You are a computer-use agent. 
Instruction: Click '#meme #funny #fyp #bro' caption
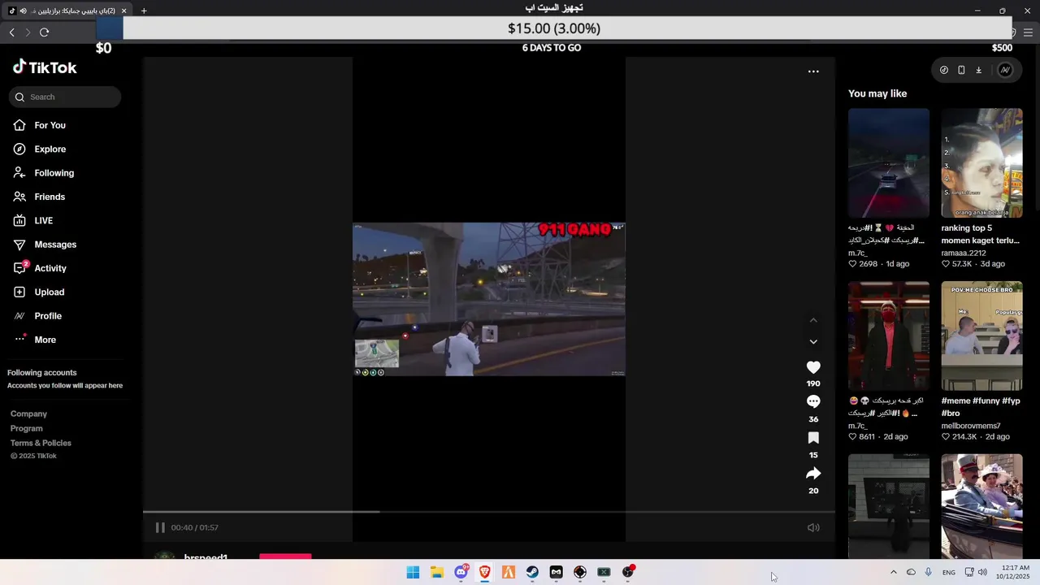(981, 407)
